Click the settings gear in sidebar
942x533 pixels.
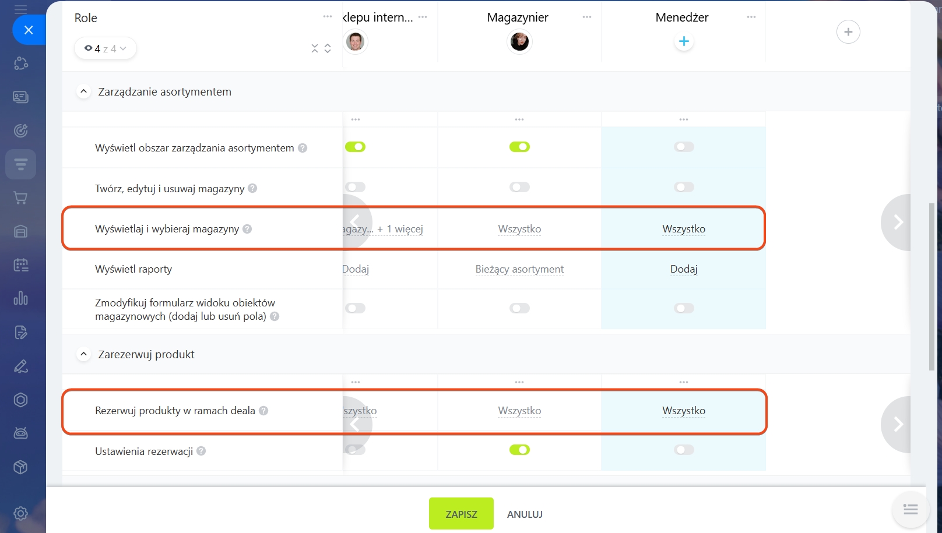(20, 513)
